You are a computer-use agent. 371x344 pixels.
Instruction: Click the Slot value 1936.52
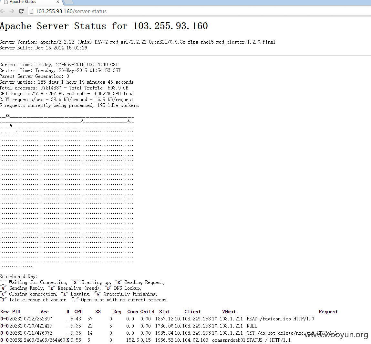[164, 340]
